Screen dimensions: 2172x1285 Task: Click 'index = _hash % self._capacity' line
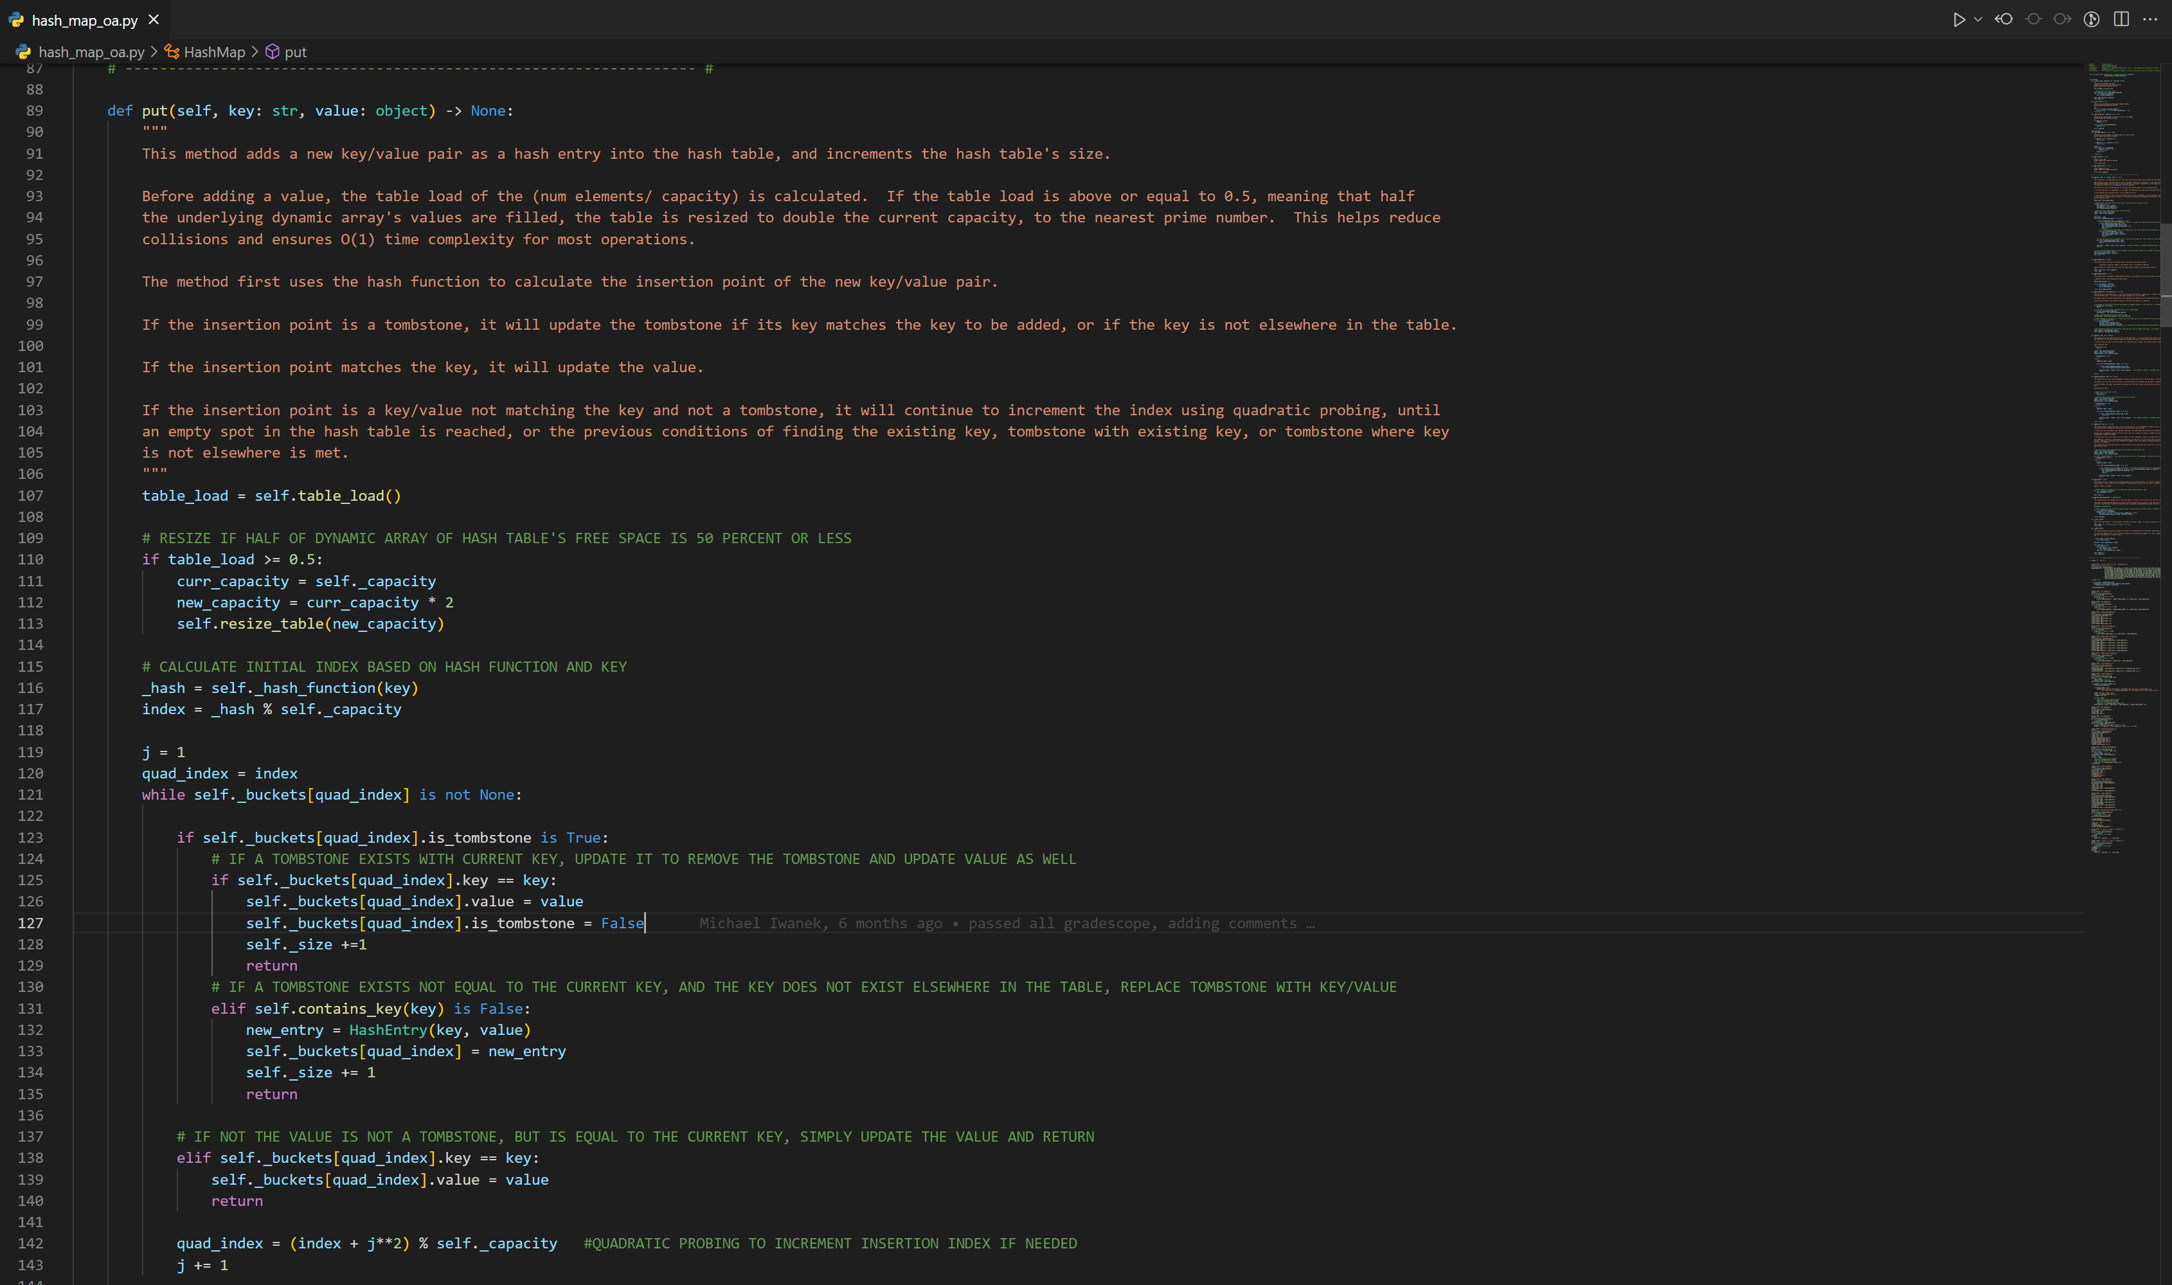[x=271, y=709]
